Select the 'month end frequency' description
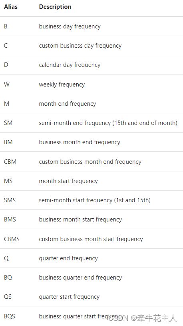 coord(68,104)
